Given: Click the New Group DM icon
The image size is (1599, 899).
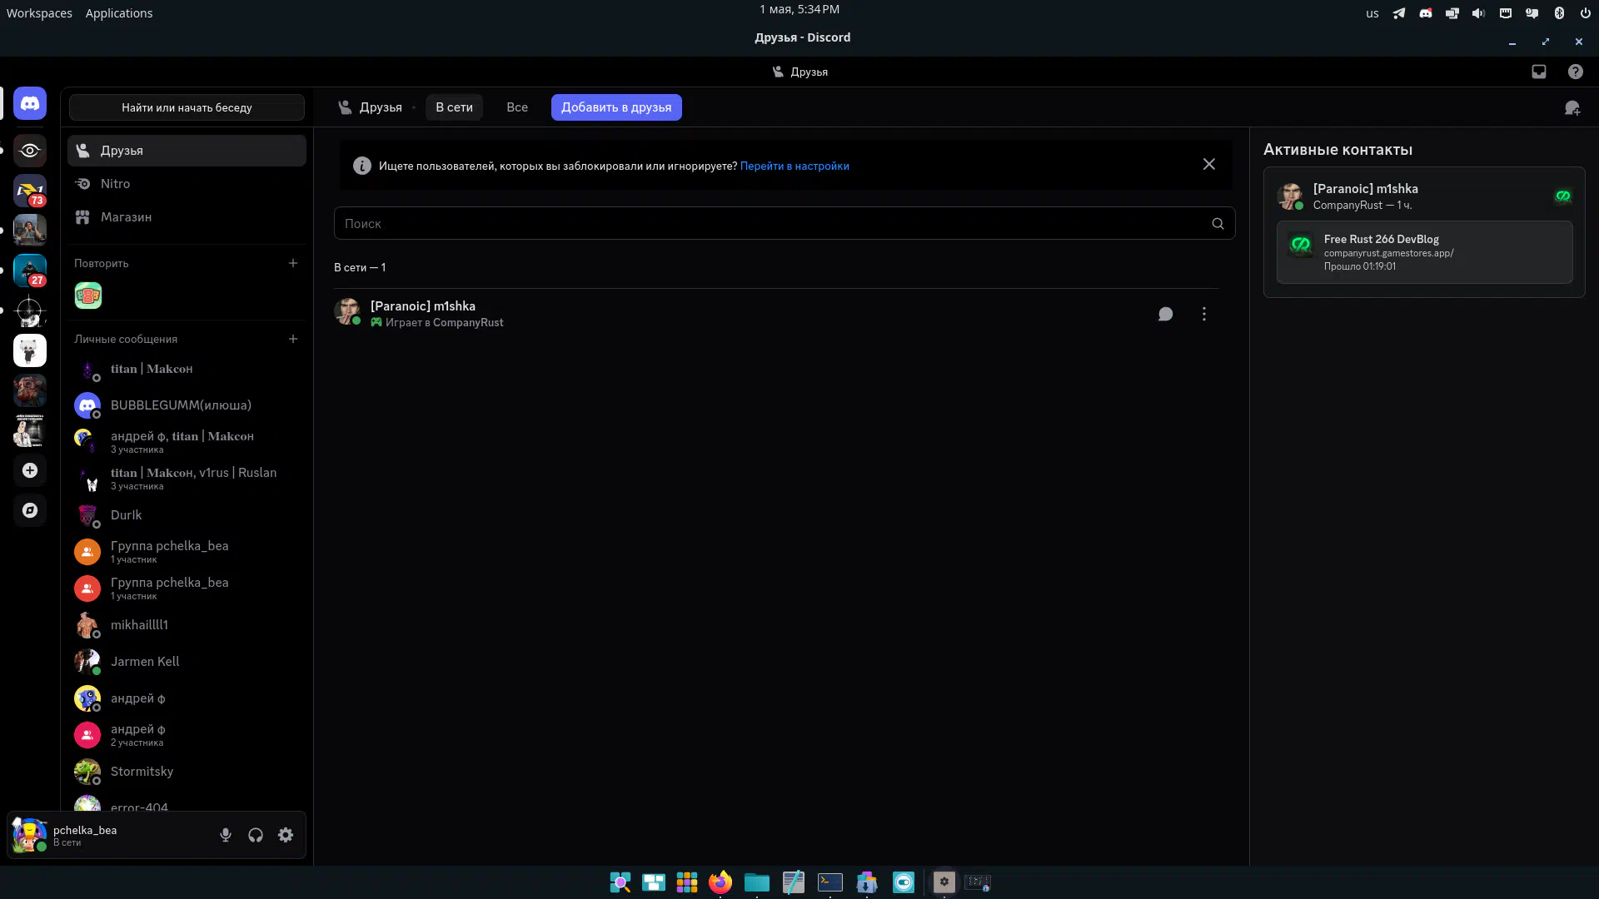Looking at the screenshot, I should [1572, 108].
